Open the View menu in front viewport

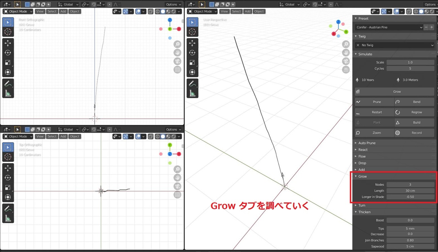coord(40,11)
